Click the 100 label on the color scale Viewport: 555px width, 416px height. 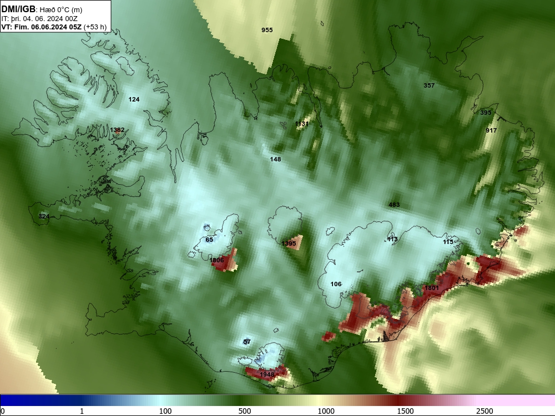(x=165, y=410)
